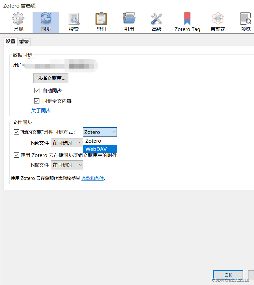The height and width of the screenshot is (285, 254).
Task: Open the Zotero Tag preferences pane
Action: click(187, 22)
